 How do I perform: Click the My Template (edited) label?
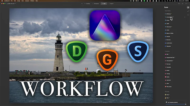coord(173,102)
